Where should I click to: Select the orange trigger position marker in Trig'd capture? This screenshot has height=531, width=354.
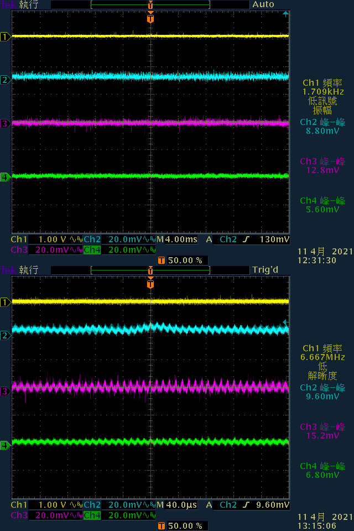pyautogui.click(x=150, y=283)
